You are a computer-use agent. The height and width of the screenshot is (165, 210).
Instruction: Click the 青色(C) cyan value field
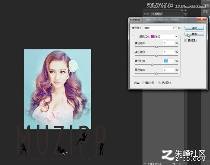click(x=169, y=43)
